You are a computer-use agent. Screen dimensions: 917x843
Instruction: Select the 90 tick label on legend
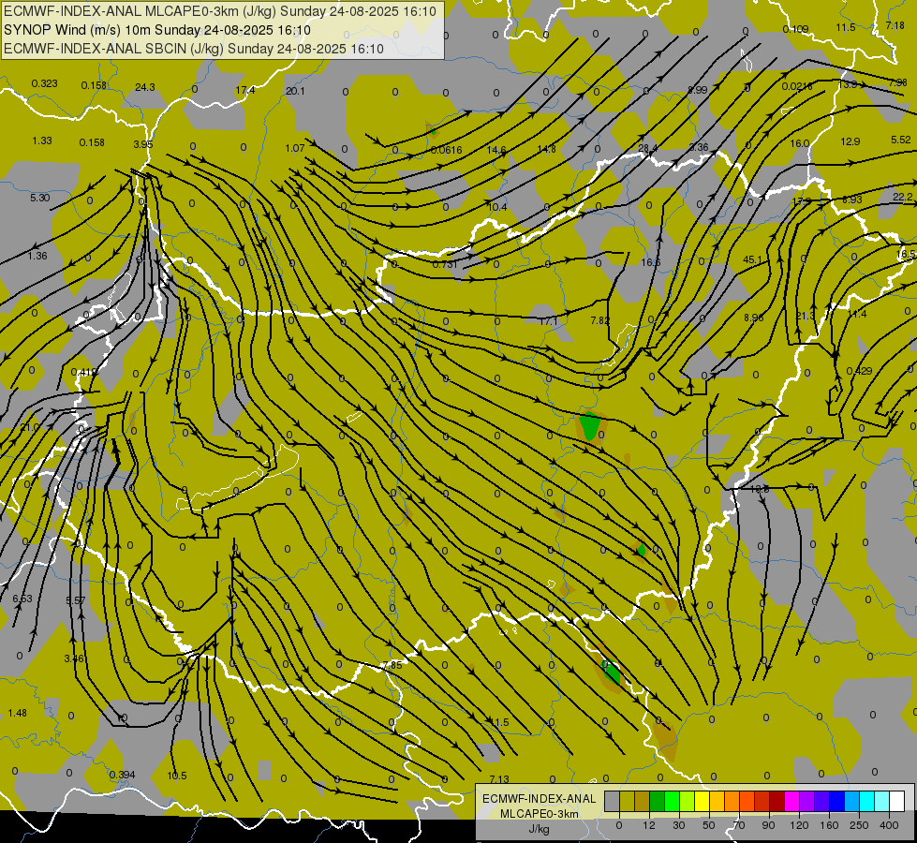[768, 825]
